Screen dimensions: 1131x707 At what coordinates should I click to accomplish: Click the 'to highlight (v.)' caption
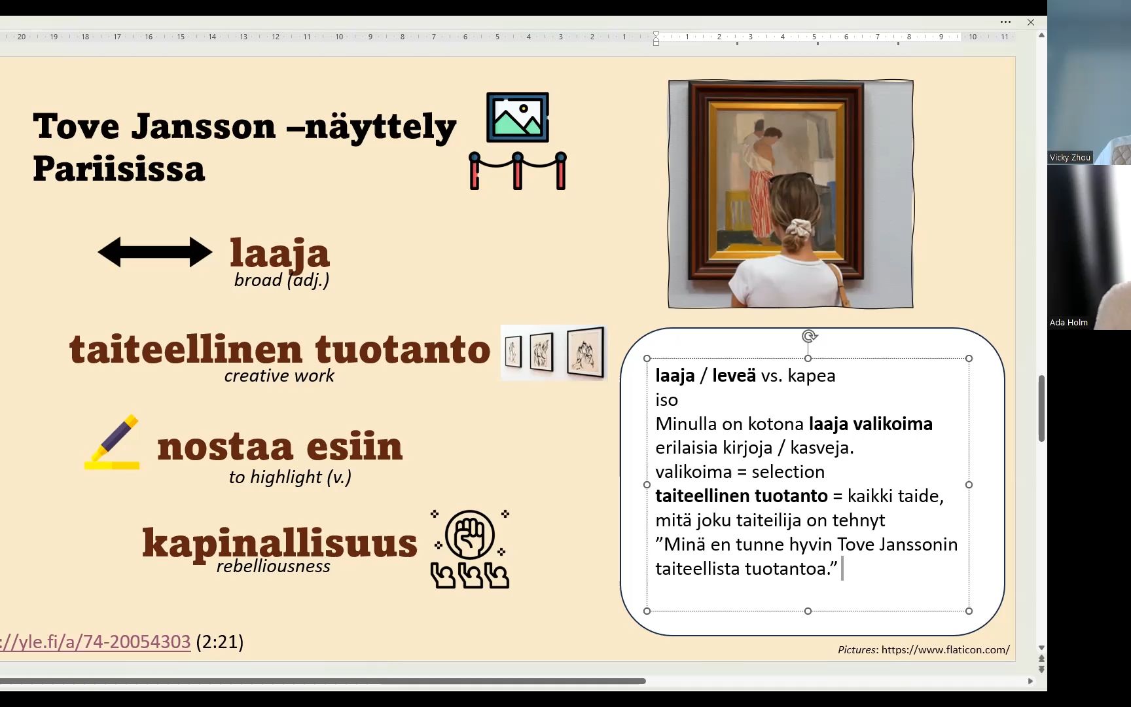pyautogui.click(x=290, y=477)
